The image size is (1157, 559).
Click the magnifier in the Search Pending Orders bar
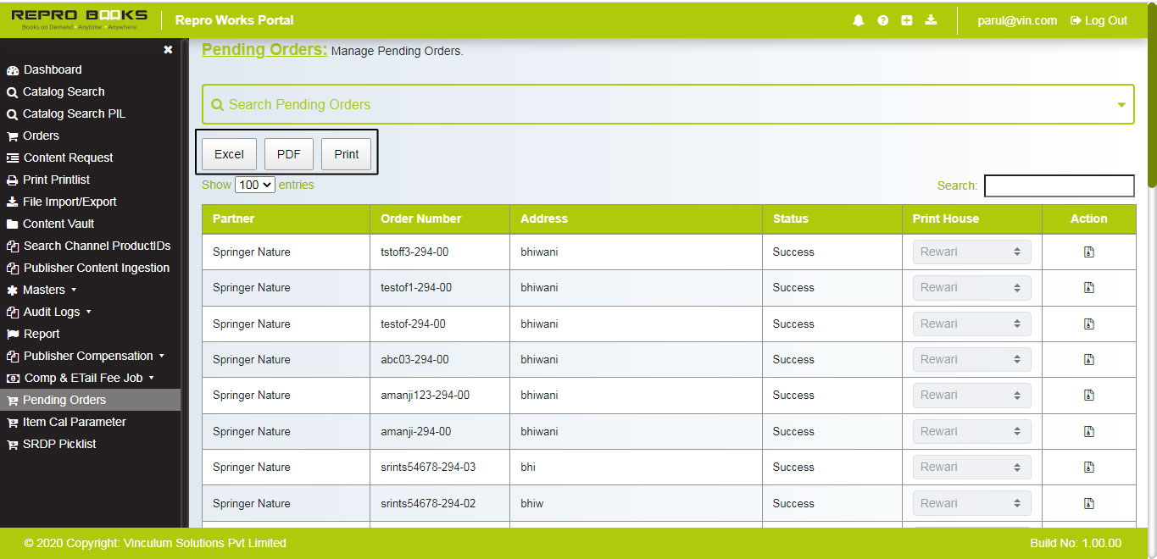point(218,104)
